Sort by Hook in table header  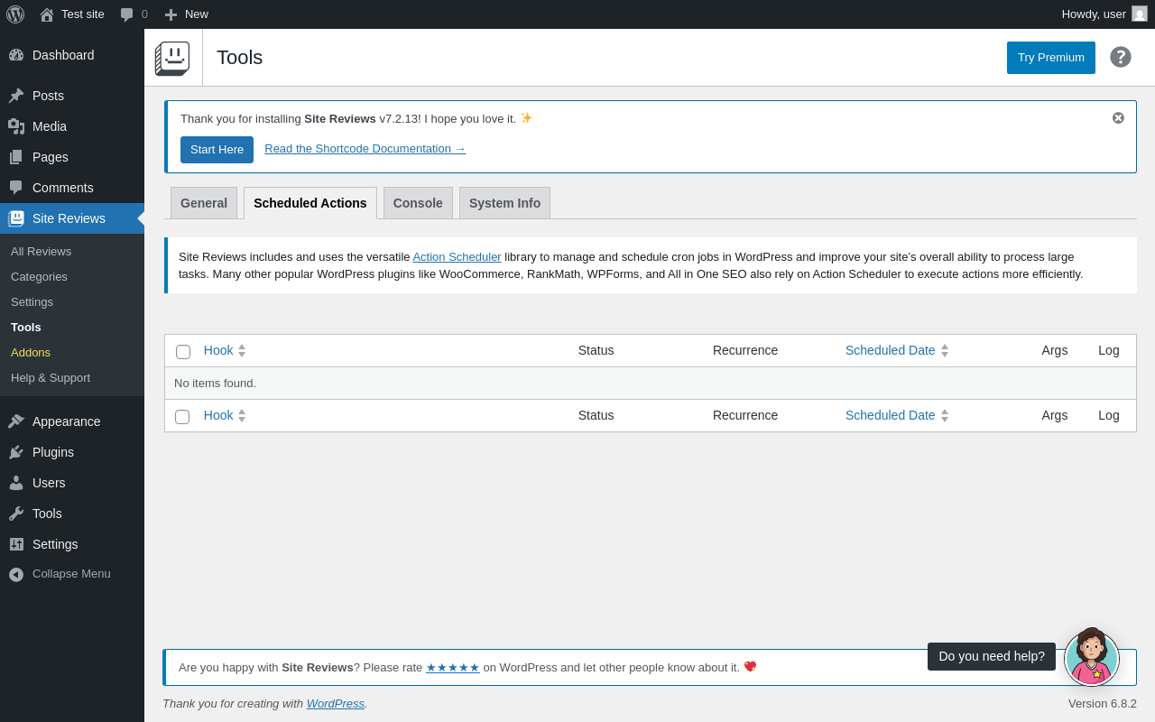coord(225,350)
